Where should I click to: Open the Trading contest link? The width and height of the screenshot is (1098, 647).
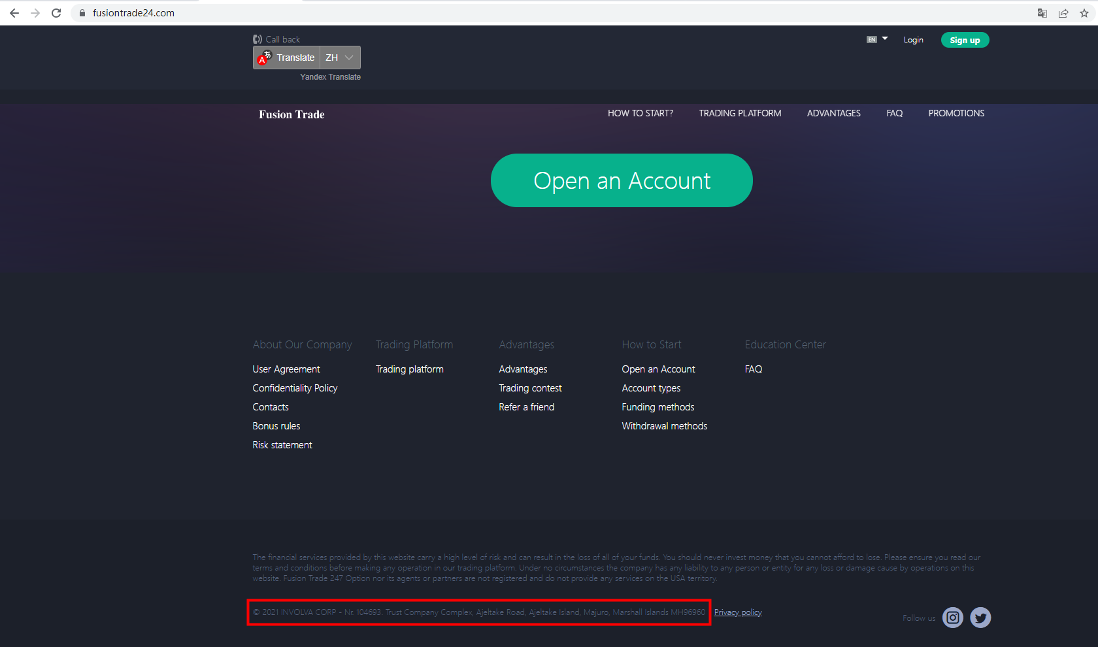point(531,388)
